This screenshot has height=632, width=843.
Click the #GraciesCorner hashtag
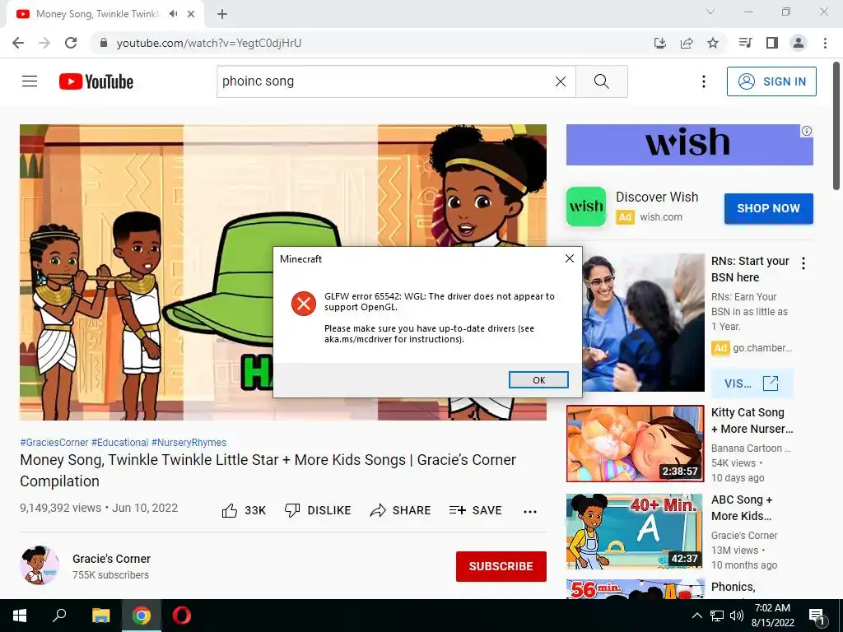pos(54,442)
